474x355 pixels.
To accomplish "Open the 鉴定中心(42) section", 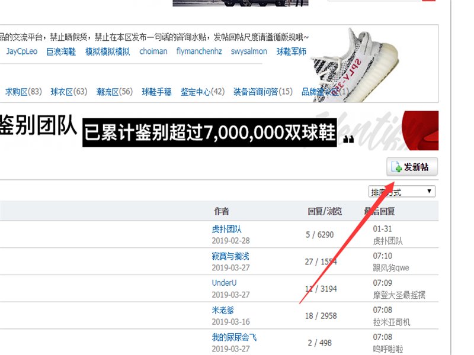I will click(203, 92).
